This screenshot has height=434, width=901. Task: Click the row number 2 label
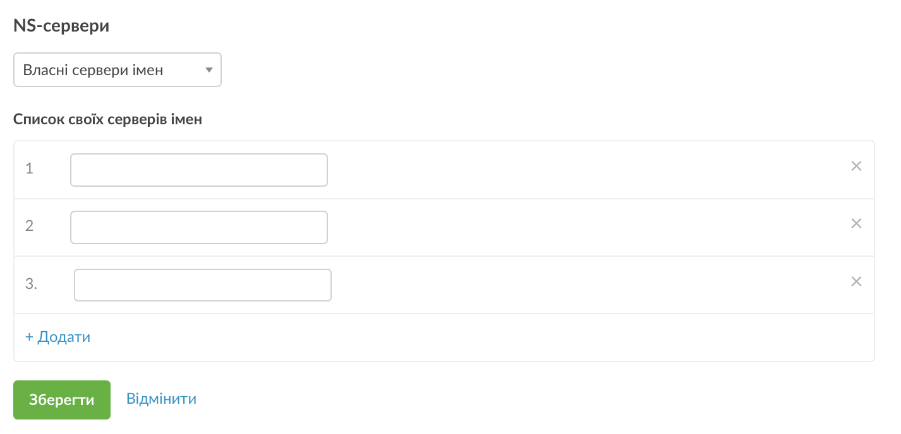click(x=29, y=226)
